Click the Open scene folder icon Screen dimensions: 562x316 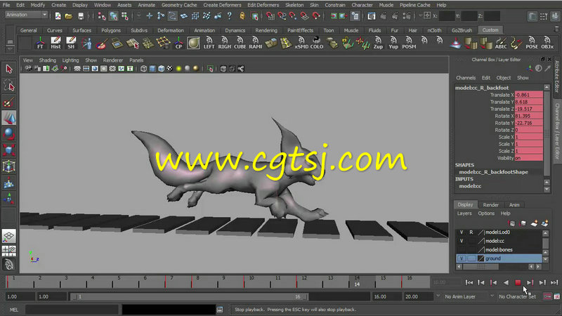pos(69,16)
